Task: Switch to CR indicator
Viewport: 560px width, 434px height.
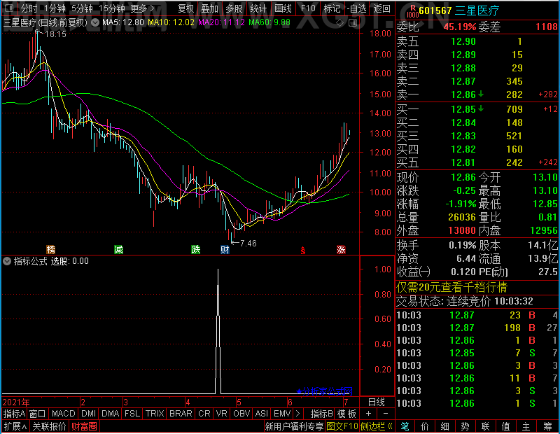Action: click(x=204, y=414)
